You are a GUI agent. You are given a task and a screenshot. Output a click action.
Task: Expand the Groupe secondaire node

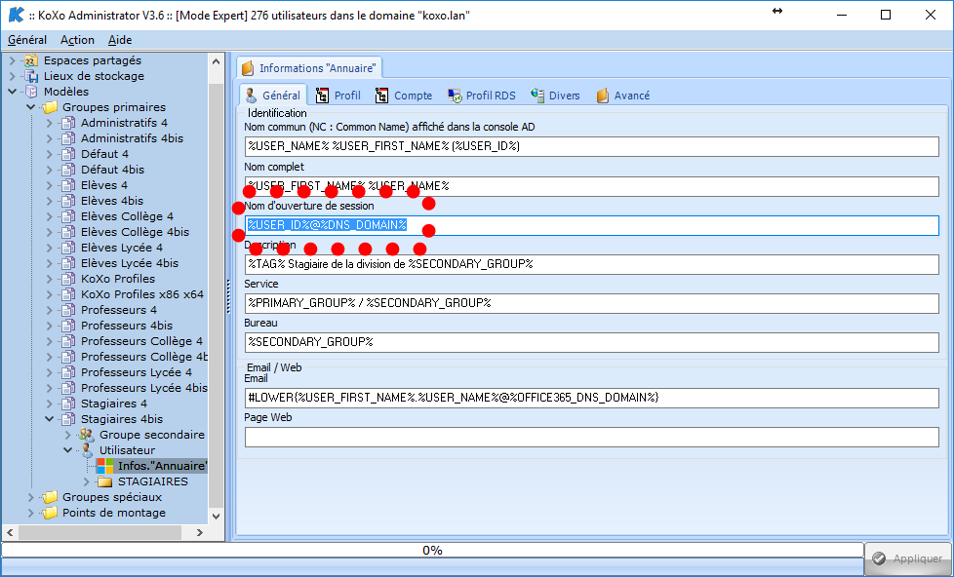click(x=68, y=436)
